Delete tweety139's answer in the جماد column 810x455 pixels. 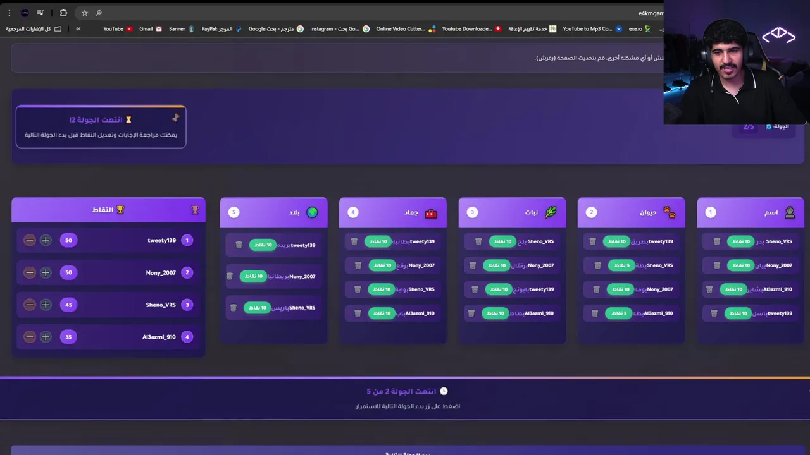click(x=354, y=241)
